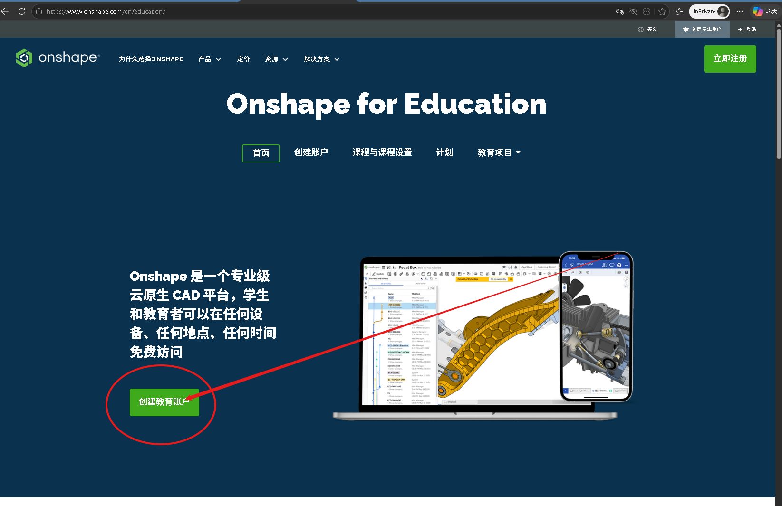782x506 pixels.
Task: Open the favorites list icon
Action: click(x=679, y=11)
